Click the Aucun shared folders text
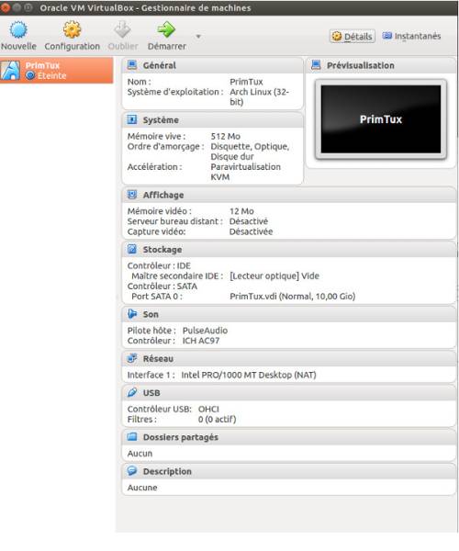459x551 pixels. (140, 454)
